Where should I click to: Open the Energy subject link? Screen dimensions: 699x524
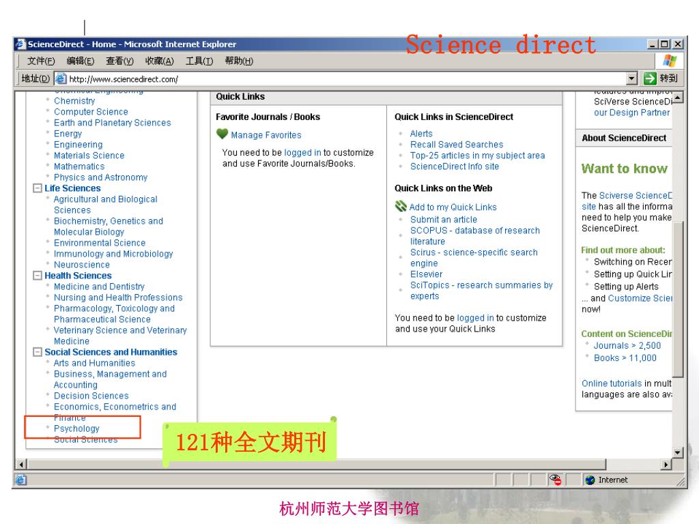coord(68,134)
